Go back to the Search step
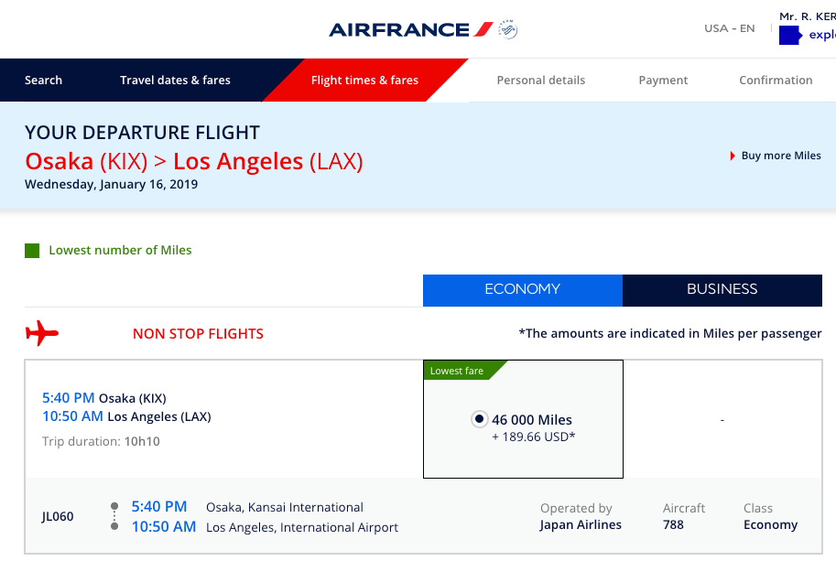Image resolution: width=836 pixels, height=561 pixels. tap(43, 81)
